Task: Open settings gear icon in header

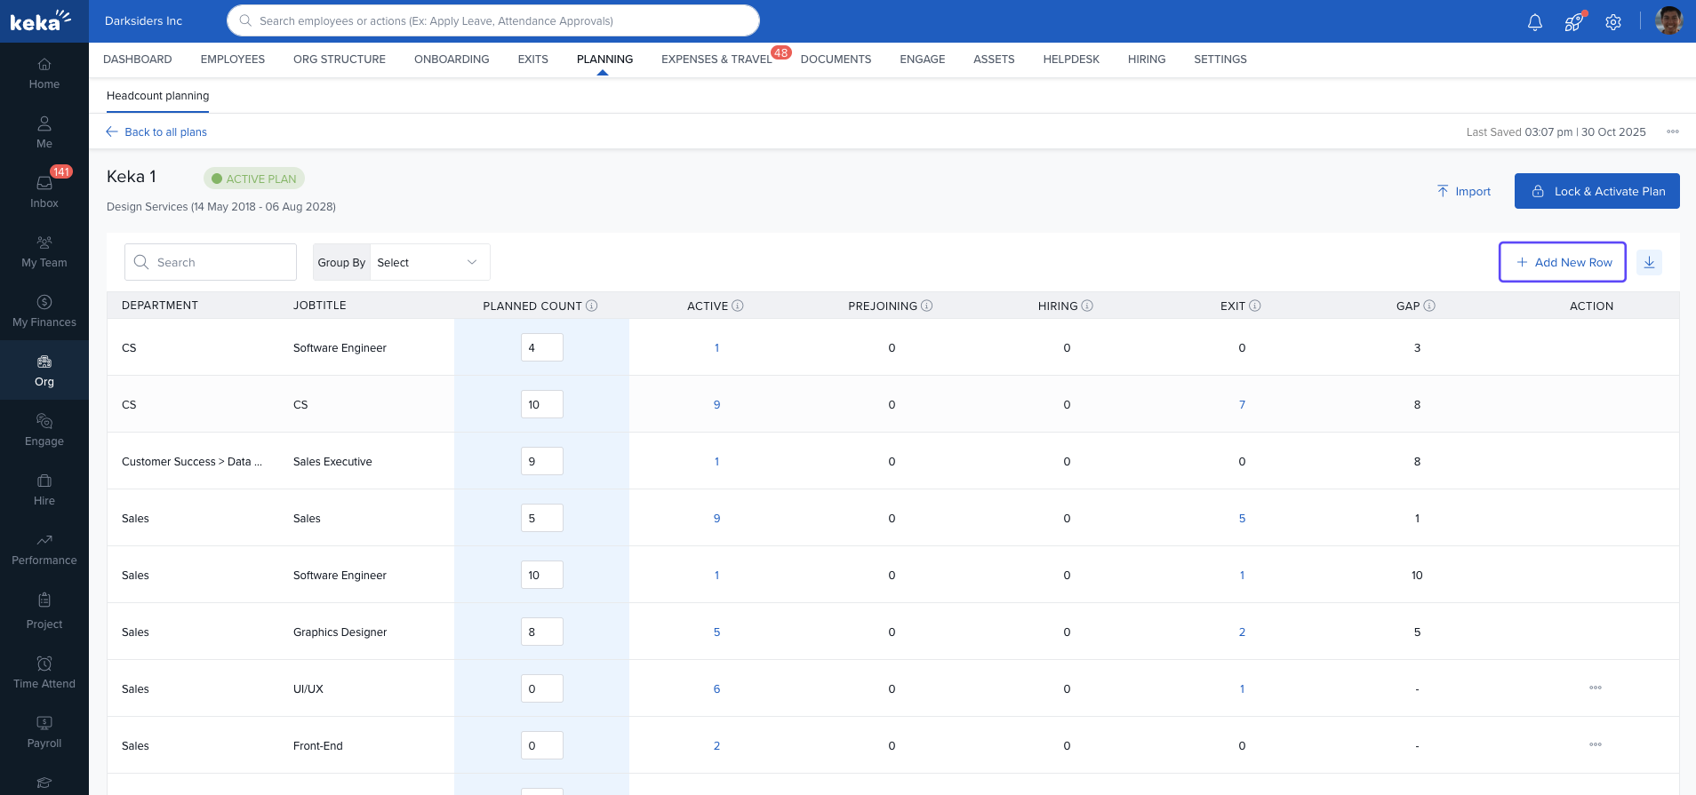Action: point(1613,22)
